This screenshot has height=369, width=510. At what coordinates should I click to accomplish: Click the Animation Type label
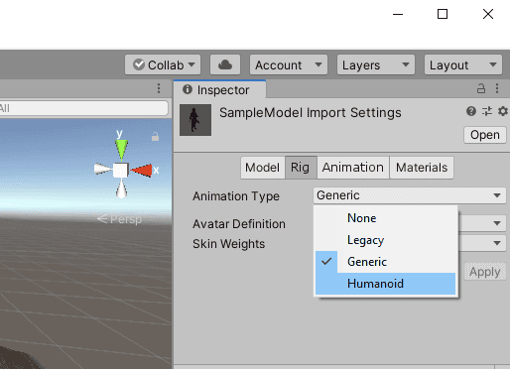pyautogui.click(x=236, y=196)
